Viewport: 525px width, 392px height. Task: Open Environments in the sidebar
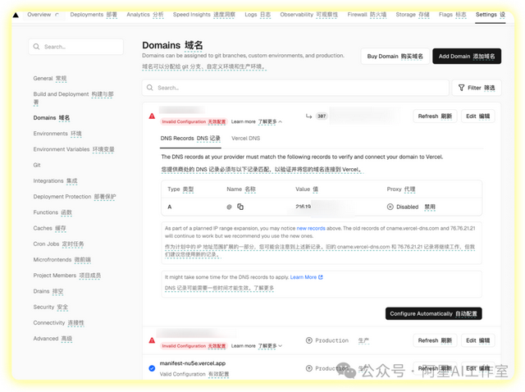click(x=57, y=134)
